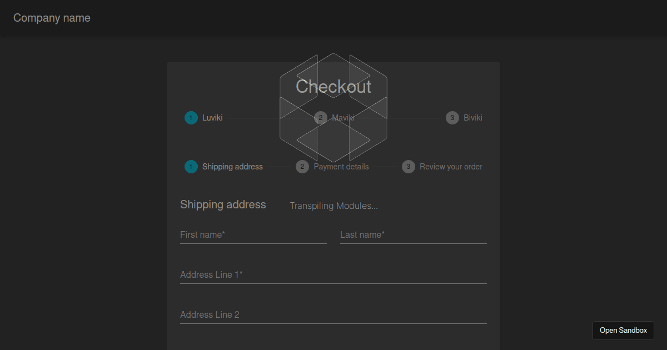Select step 3 circle next to Review your order
The image size is (667, 350).
409,167
